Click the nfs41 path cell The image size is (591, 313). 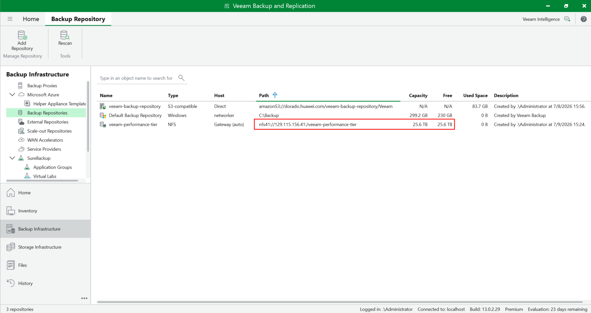pyautogui.click(x=308, y=125)
